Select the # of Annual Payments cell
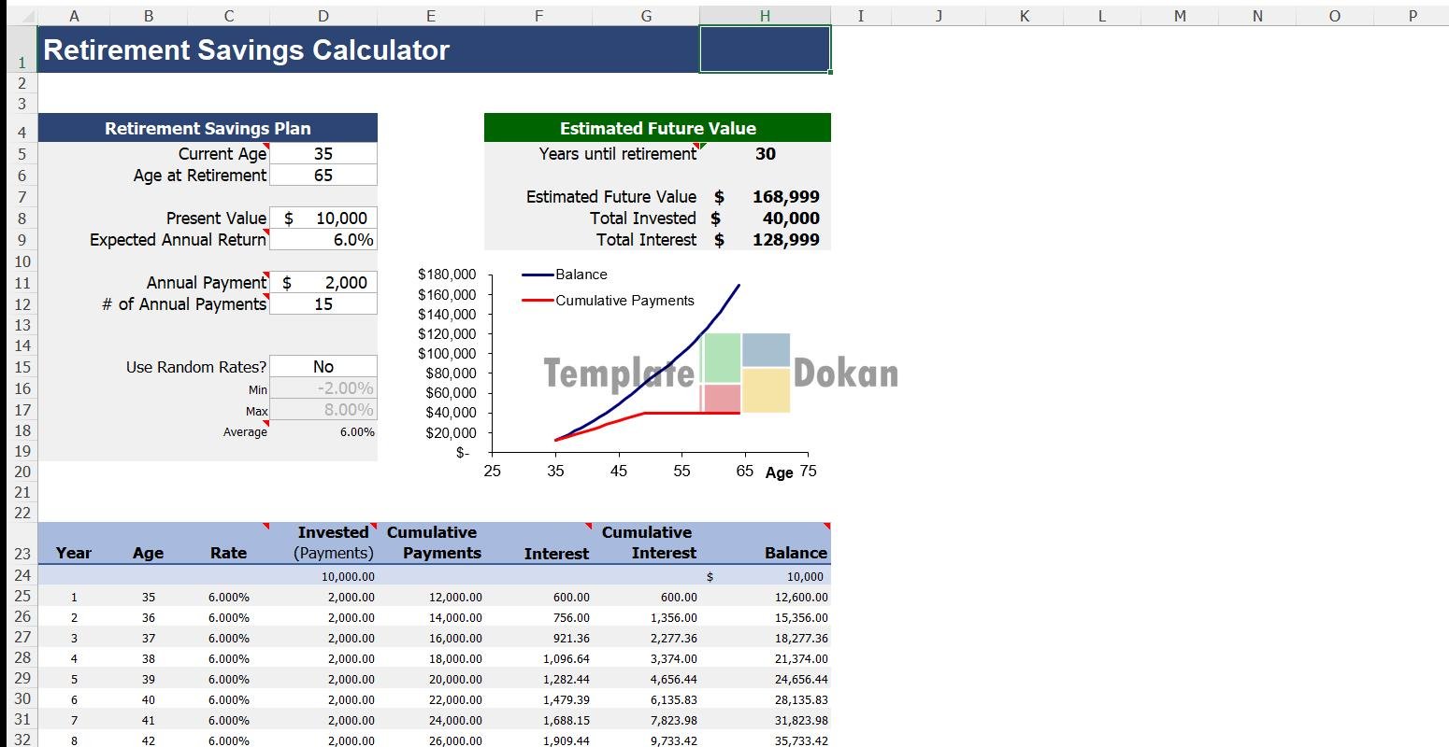The image size is (1449, 747). coord(323,304)
